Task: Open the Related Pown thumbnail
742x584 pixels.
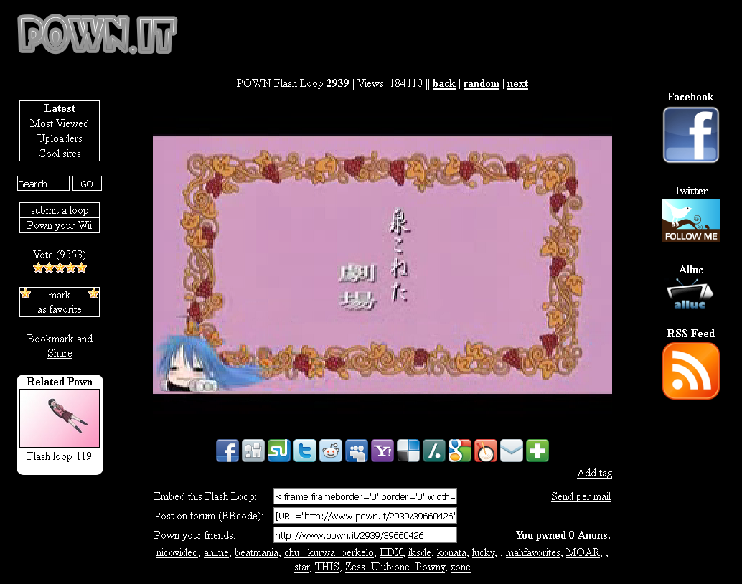Action: (60, 418)
